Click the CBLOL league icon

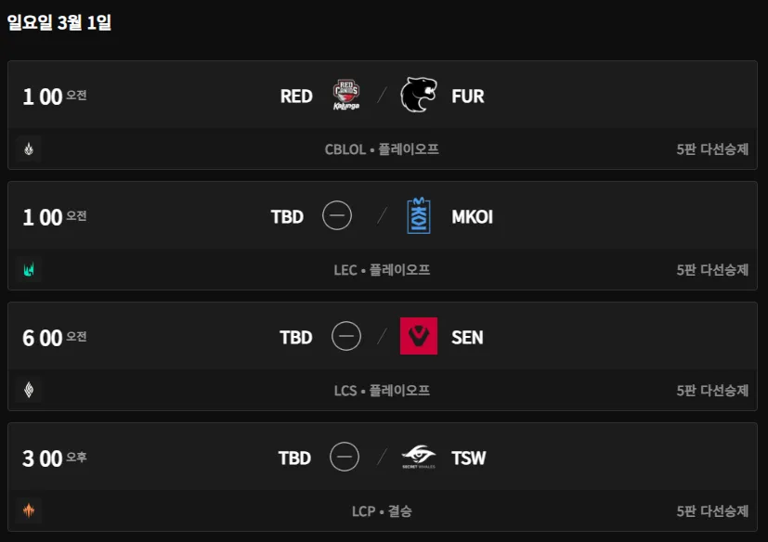tap(29, 149)
